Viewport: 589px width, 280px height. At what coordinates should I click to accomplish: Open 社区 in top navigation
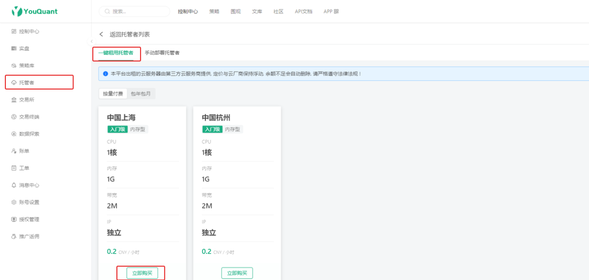278,12
